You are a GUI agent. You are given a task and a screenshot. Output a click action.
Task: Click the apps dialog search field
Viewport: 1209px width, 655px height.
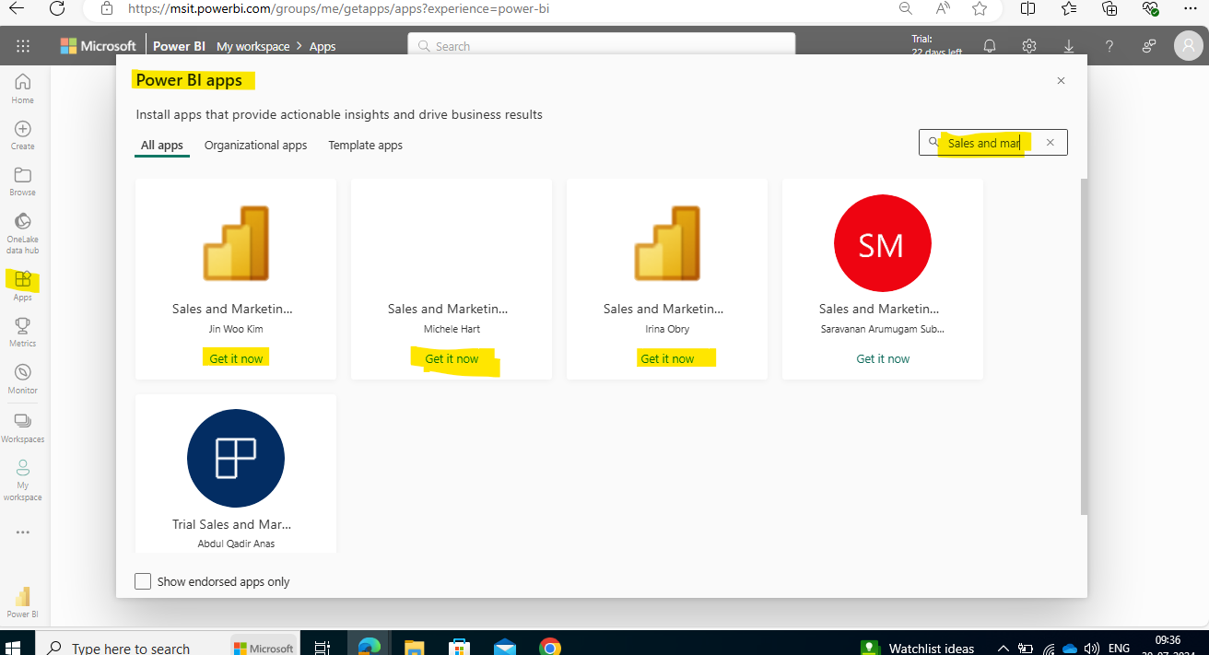click(992, 143)
